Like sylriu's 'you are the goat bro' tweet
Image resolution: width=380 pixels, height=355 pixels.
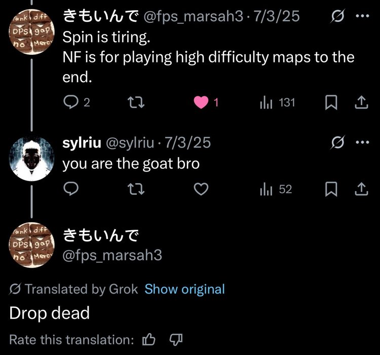click(x=201, y=189)
